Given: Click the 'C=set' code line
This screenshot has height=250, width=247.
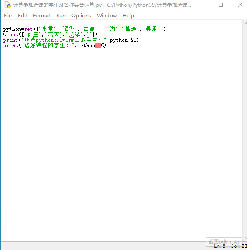Looking at the screenshot, I should (x=50, y=35).
